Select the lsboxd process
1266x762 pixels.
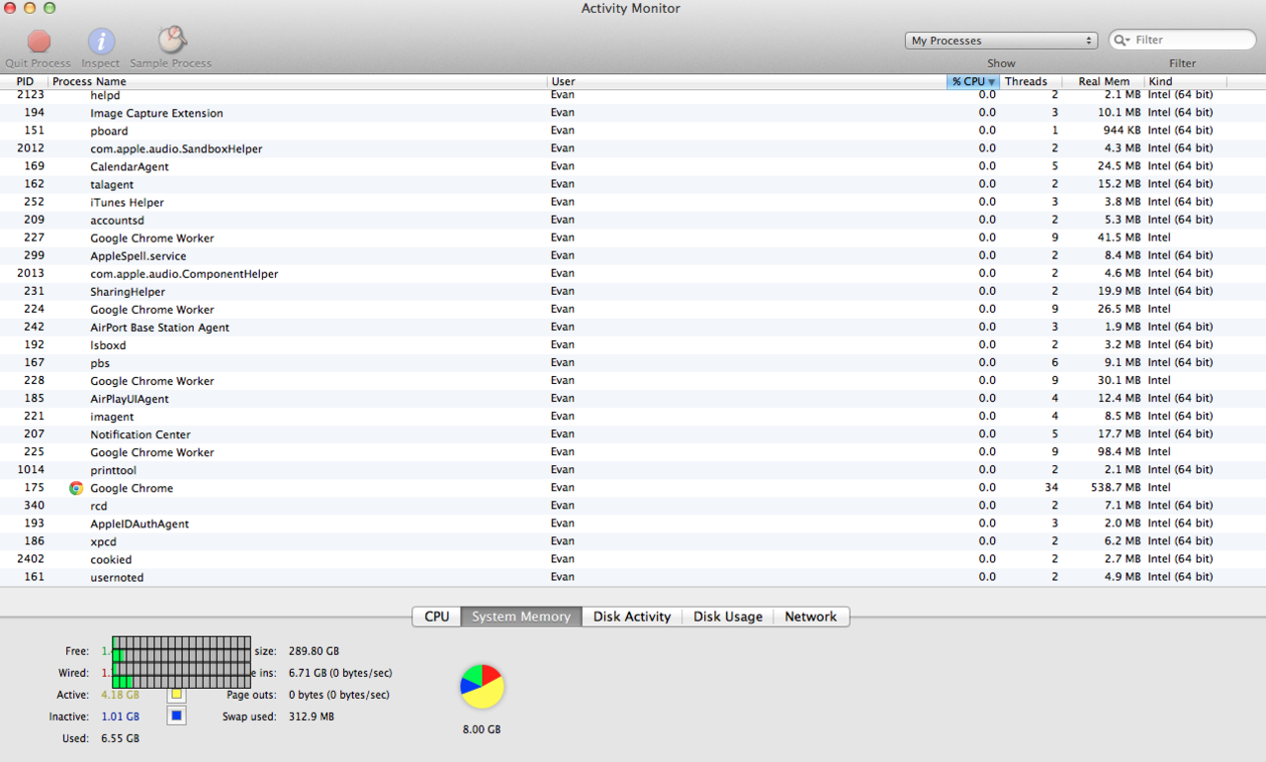point(633,344)
